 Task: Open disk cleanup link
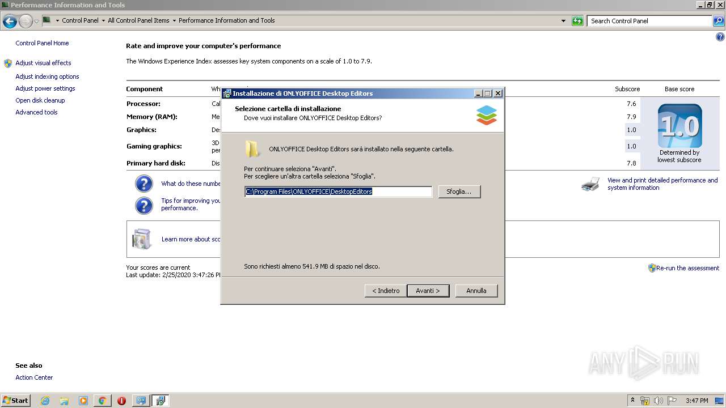[40, 100]
